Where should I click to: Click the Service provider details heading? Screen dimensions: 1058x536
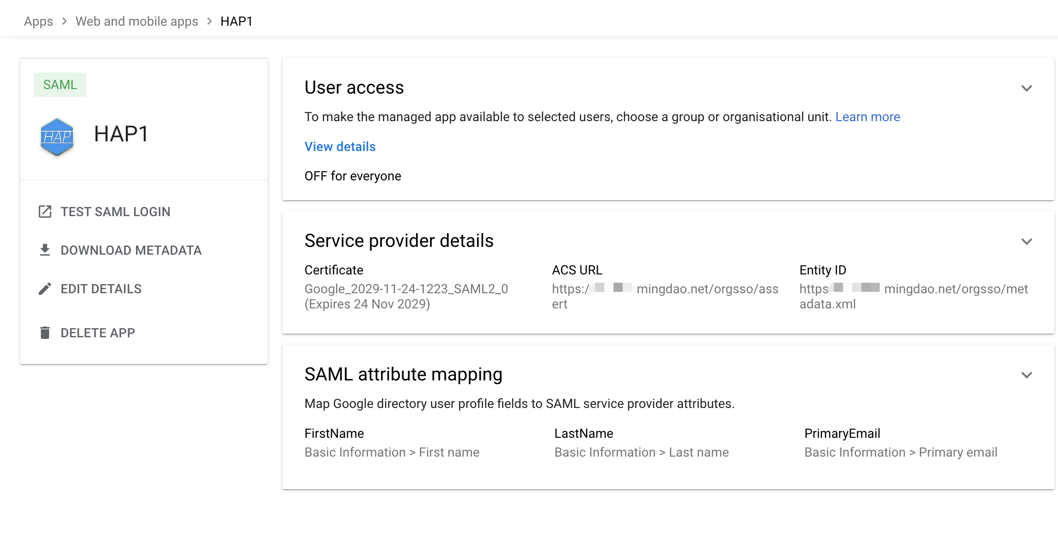[x=399, y=240]
